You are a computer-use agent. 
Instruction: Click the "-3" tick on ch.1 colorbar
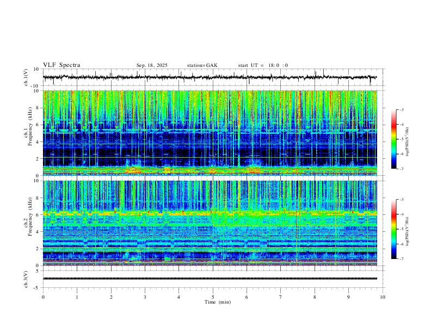(401, 109)
